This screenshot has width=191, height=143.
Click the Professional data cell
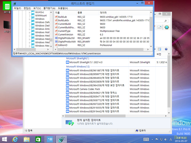[106, 45]
